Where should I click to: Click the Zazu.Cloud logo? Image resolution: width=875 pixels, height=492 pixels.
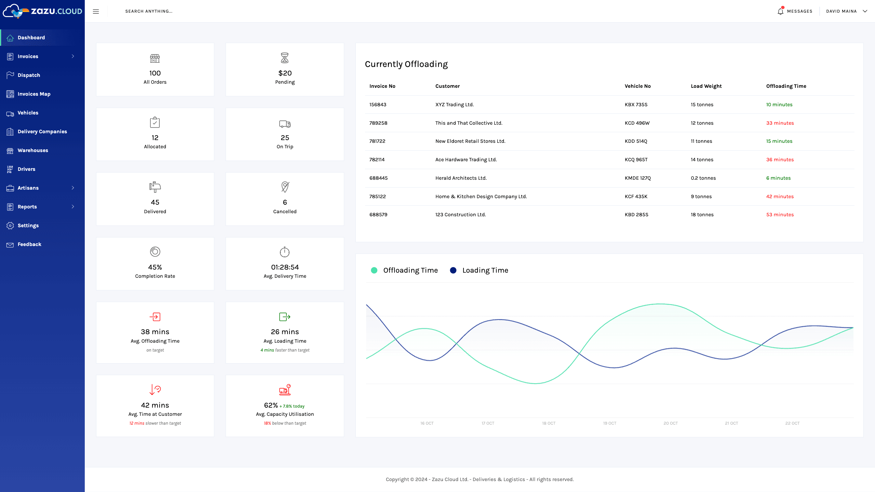42,11
